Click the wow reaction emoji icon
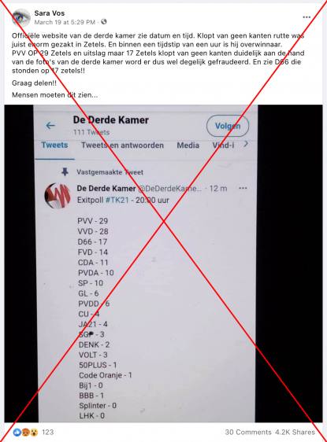The width and height of the screenshot is (327, 442). pyautogui.click(x=34, y=432)
